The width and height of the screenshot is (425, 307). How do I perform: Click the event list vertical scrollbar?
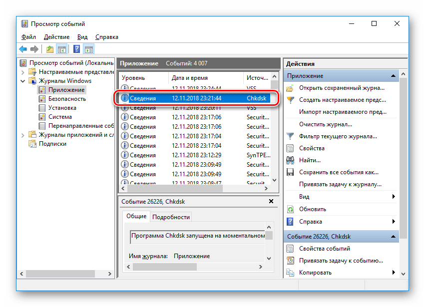(x=274, y=130)
